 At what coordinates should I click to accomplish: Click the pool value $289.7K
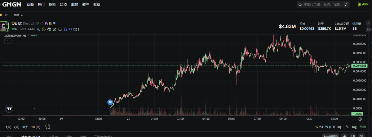tap(325, 28)
